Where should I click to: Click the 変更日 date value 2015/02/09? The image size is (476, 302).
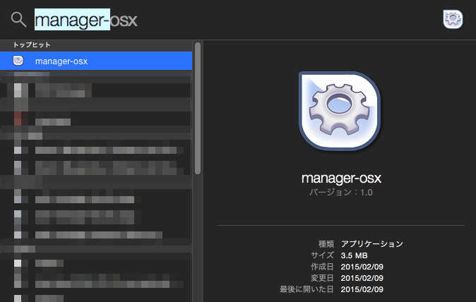(x=362, y=278)
